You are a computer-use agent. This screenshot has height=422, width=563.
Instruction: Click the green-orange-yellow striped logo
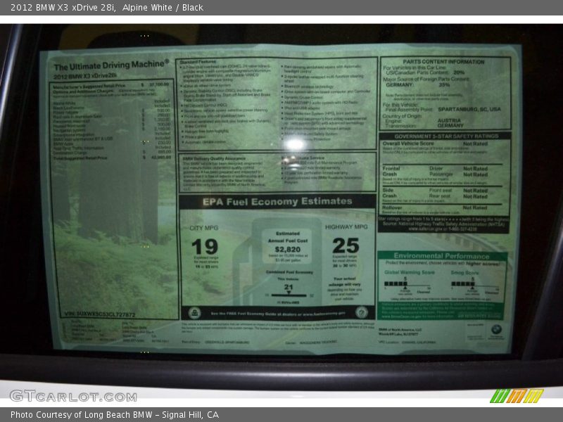[x=517, y=396]
